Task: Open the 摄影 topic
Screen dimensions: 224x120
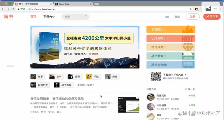Action: point(75,77)
